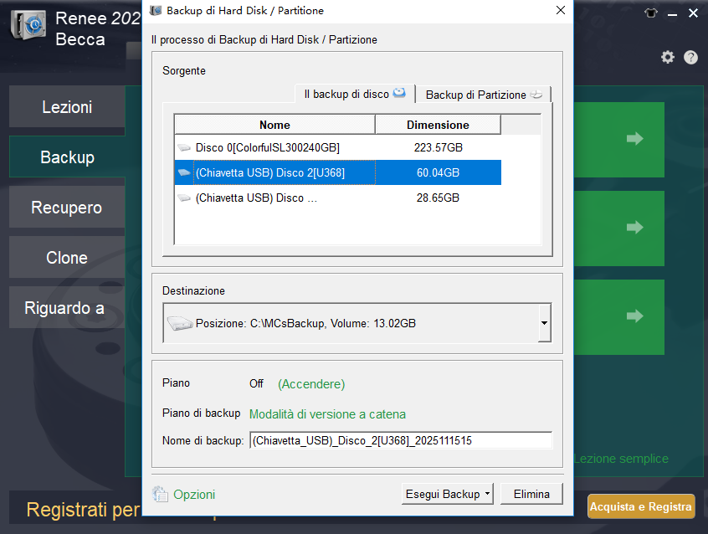The image size is (708, 534).
Task: Click the top green arrow icon
Action: tap(634, 138)
